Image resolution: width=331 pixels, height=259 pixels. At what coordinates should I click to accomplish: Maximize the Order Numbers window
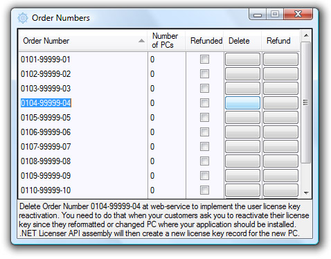tap(275, 15)
